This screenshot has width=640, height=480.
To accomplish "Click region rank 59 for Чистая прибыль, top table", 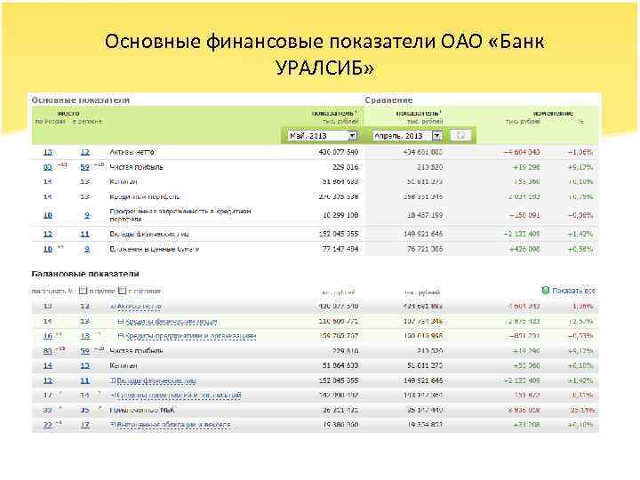I will click(x=85, y=167).
